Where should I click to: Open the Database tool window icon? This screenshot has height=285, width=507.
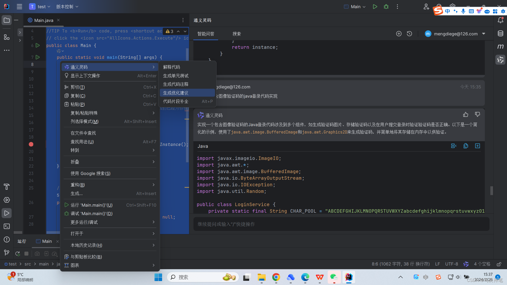pos(500,34)
